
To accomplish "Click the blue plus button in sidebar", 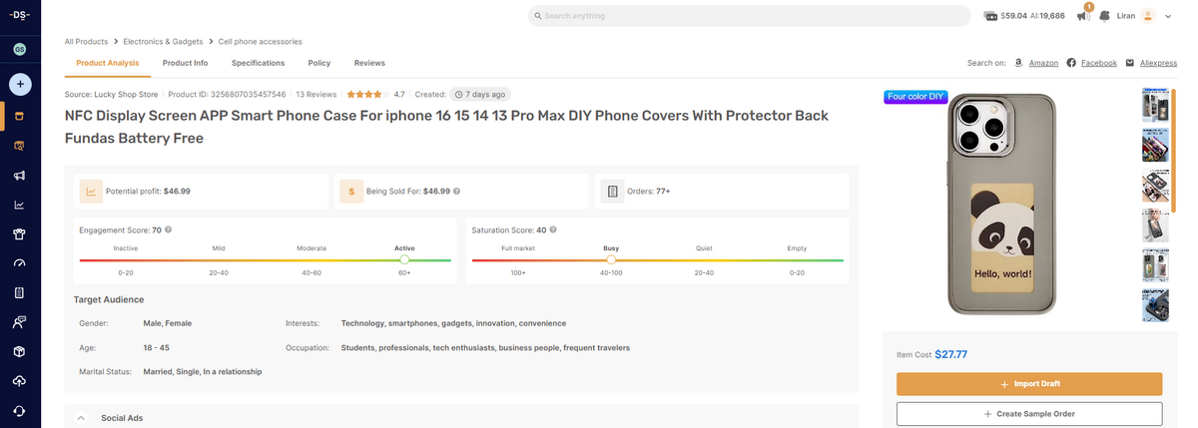I will [19, 85].
